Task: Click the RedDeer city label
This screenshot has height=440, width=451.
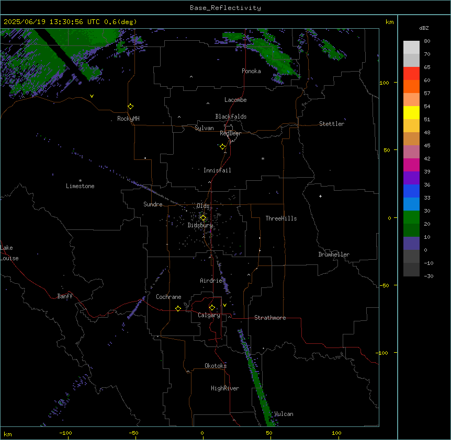Action: pyautogui.click(x=230, y=133)
